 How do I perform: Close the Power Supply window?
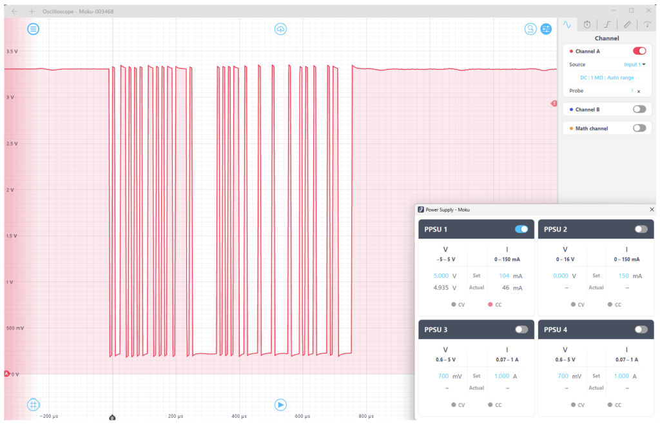click(x=652, y=210)
